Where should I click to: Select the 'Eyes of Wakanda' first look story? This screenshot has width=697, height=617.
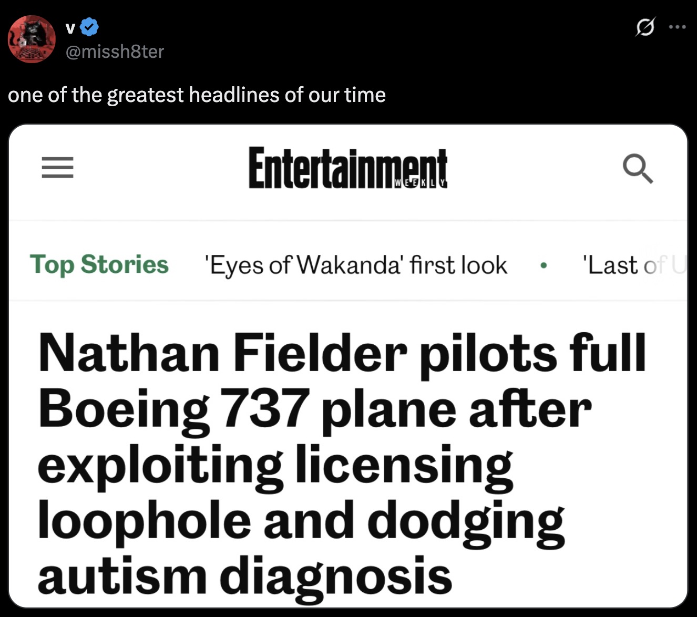point(356,265)
